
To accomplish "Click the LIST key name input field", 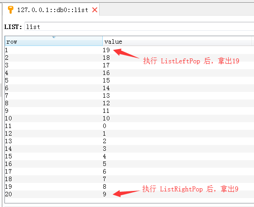I will point(139,26).
